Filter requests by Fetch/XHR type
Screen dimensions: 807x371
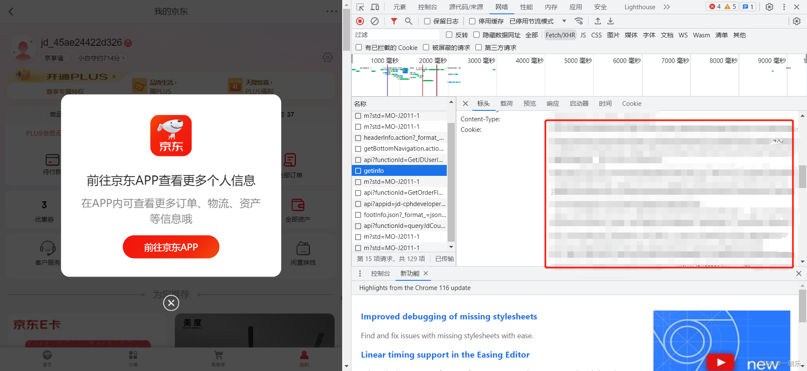[560, 35]
